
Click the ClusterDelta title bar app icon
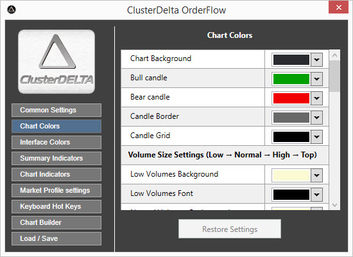coord(12,10)
